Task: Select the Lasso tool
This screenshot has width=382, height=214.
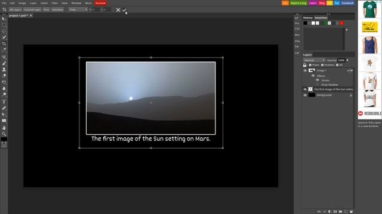Action: [4, 32]
